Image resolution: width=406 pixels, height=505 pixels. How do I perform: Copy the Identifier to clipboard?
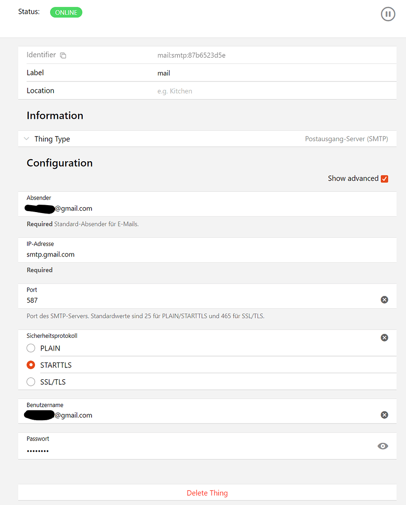63,55
